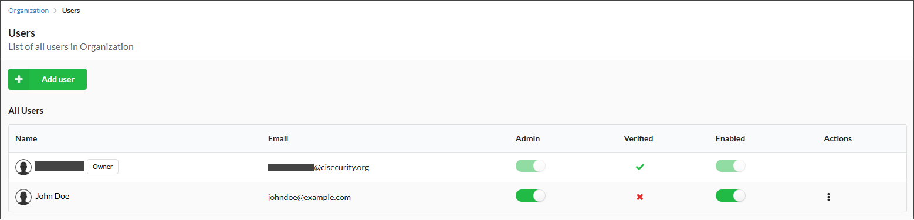914x220 pixels.
Task: Toggle the Owner's Admin switch
Action: [530, 166]
